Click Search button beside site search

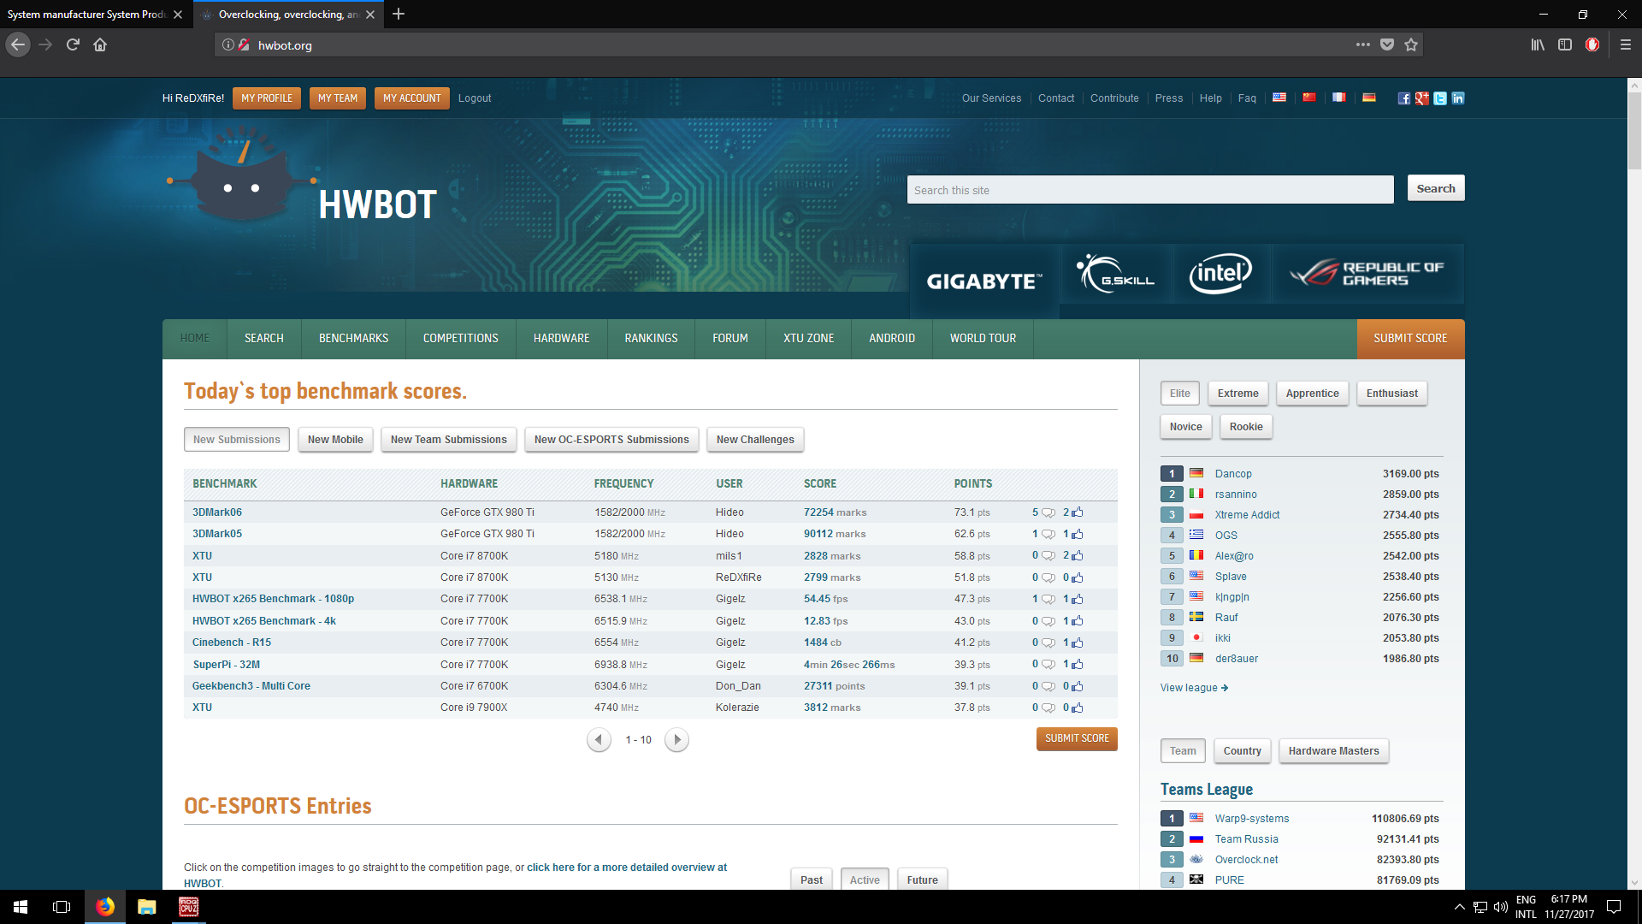click(1436, 188)
